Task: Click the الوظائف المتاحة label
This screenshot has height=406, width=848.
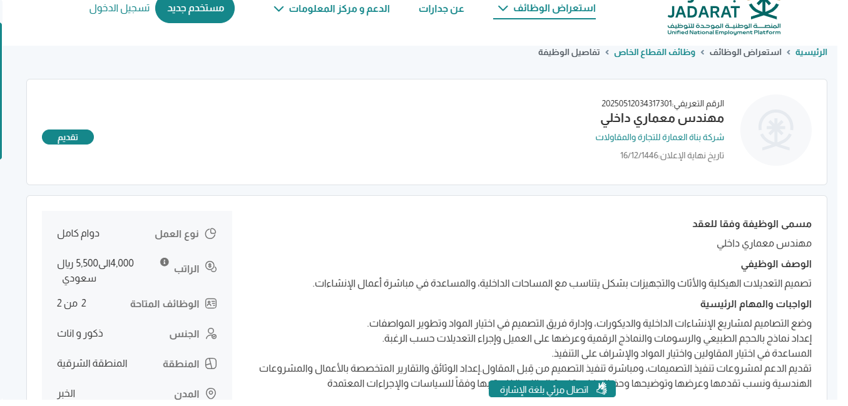Action: [165, 304]
